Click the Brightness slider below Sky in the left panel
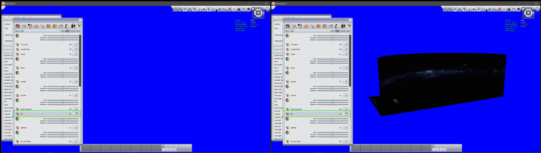The image size is (541, 153). point(63,123)
